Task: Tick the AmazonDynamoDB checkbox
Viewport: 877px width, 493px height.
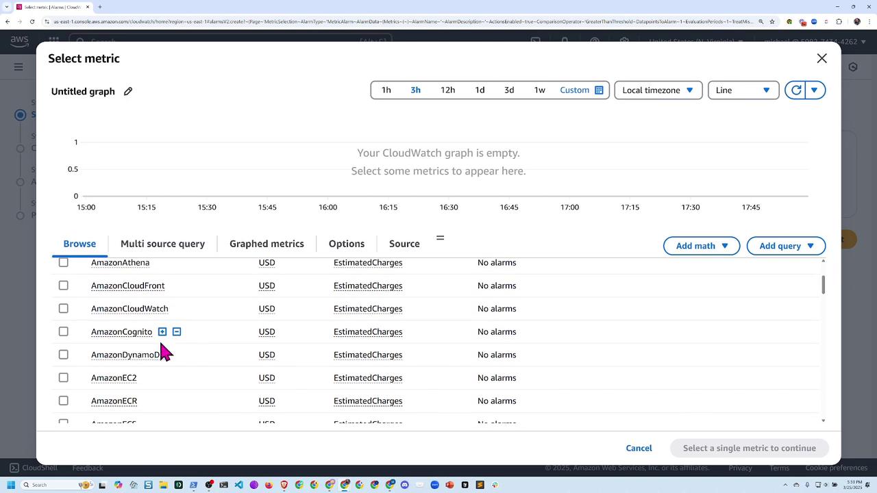Action: (x=64, y=355)
